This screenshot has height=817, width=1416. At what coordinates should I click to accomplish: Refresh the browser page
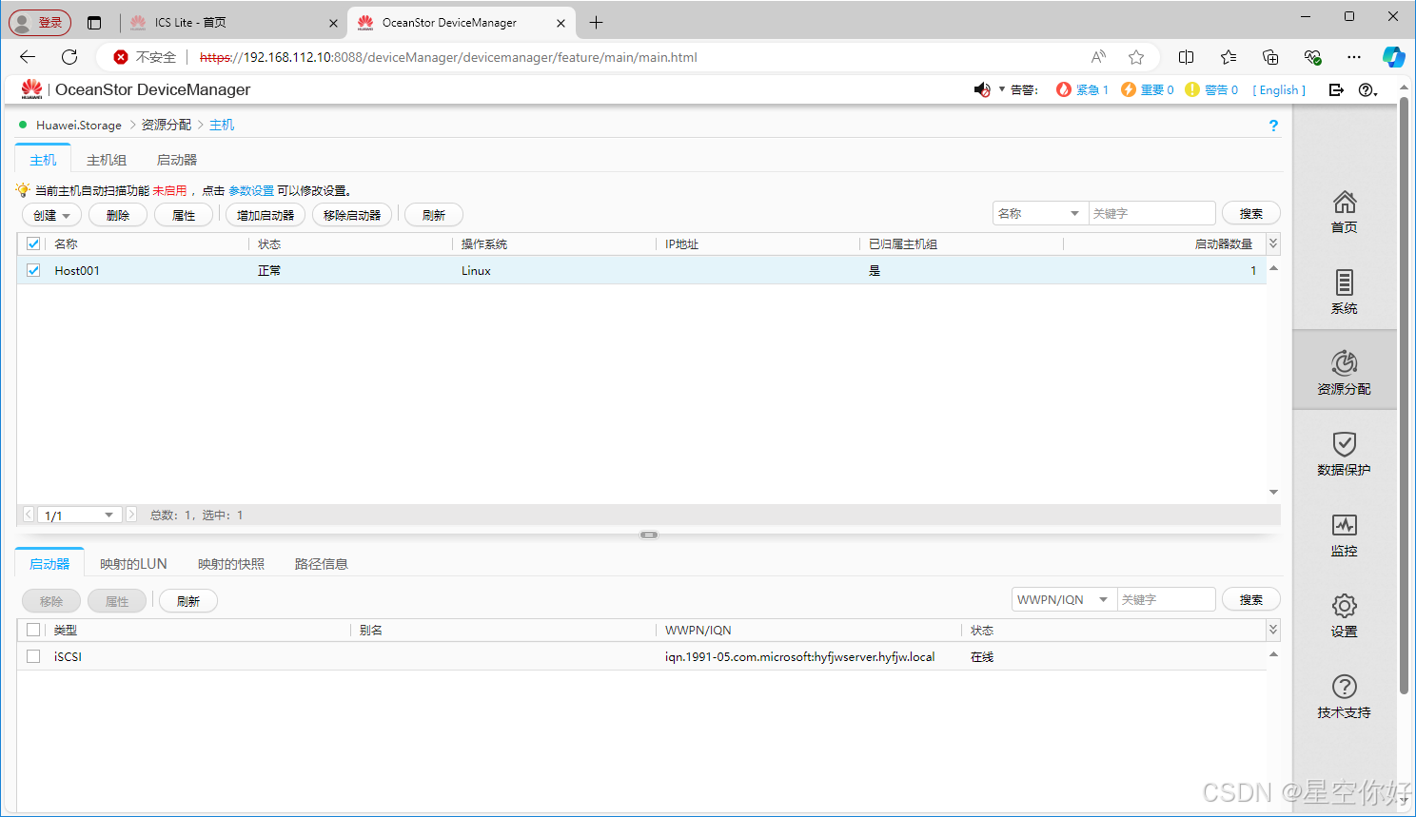click(69, 57)
